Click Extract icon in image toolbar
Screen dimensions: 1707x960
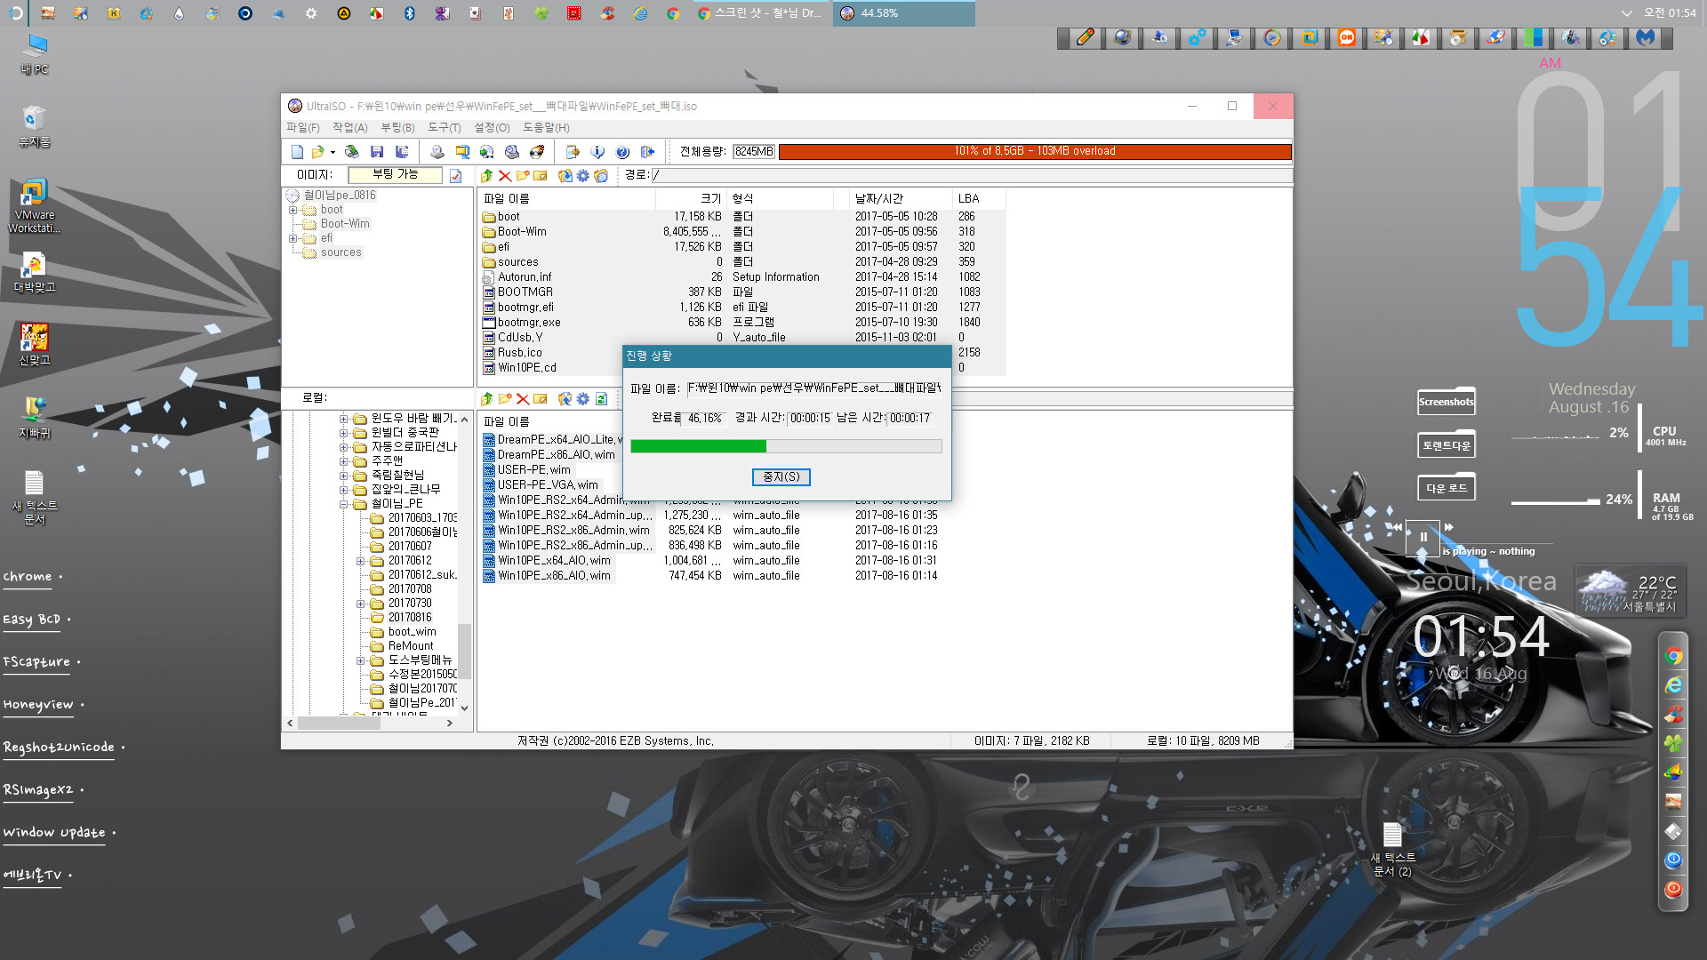(x=565, y=176)
